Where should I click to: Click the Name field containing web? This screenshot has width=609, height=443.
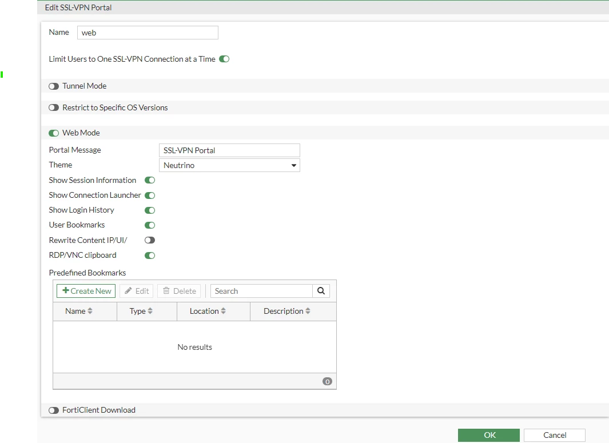(148, 33)
